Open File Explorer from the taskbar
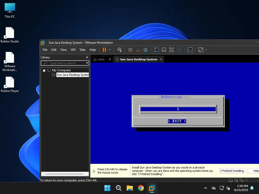 [130, 188]
